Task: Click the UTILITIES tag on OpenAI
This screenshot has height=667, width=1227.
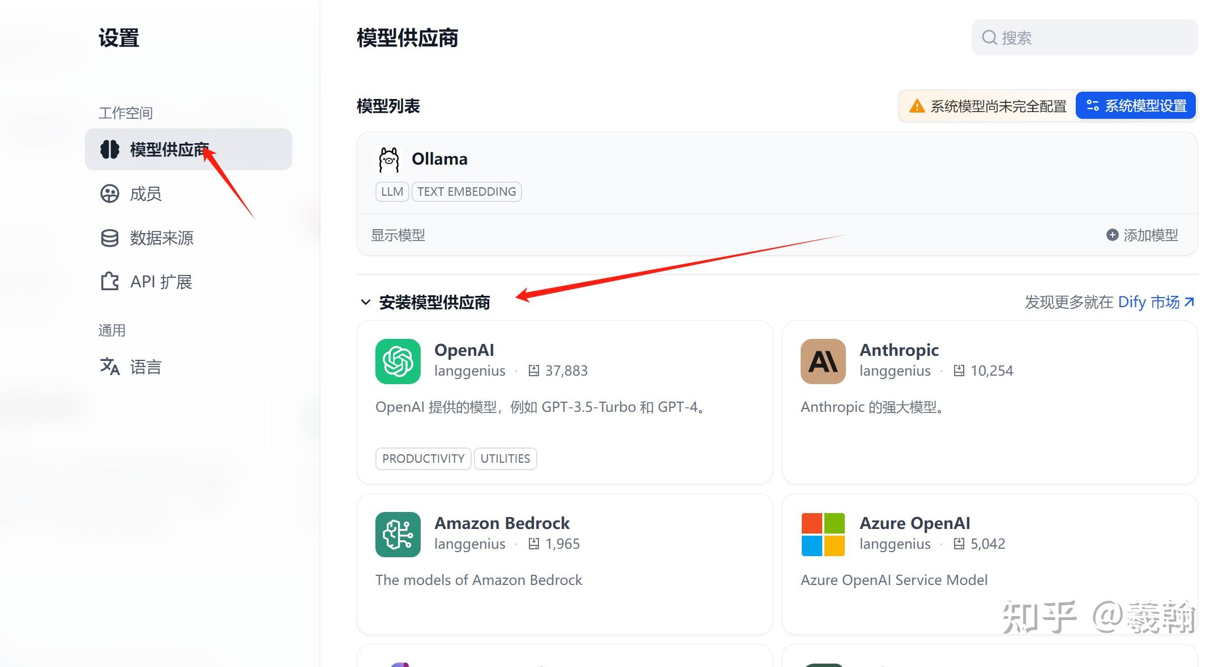Action: click(x=505, y=459)
